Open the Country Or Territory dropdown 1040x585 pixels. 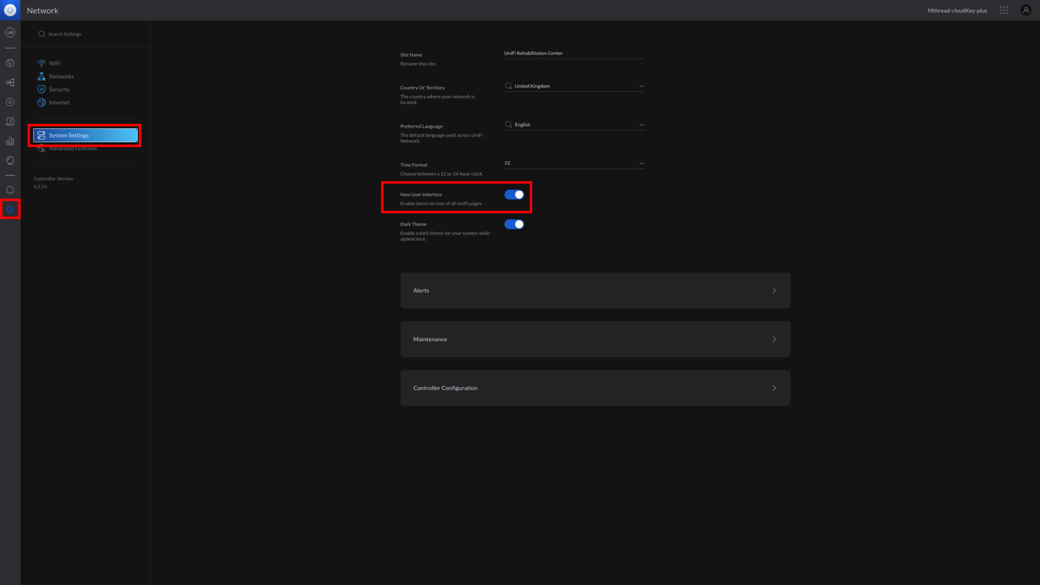point(574,86)
